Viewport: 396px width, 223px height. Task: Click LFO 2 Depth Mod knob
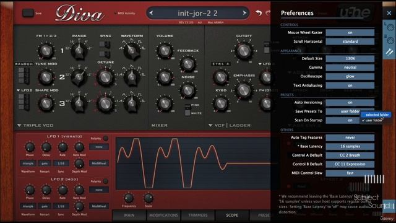79,206
